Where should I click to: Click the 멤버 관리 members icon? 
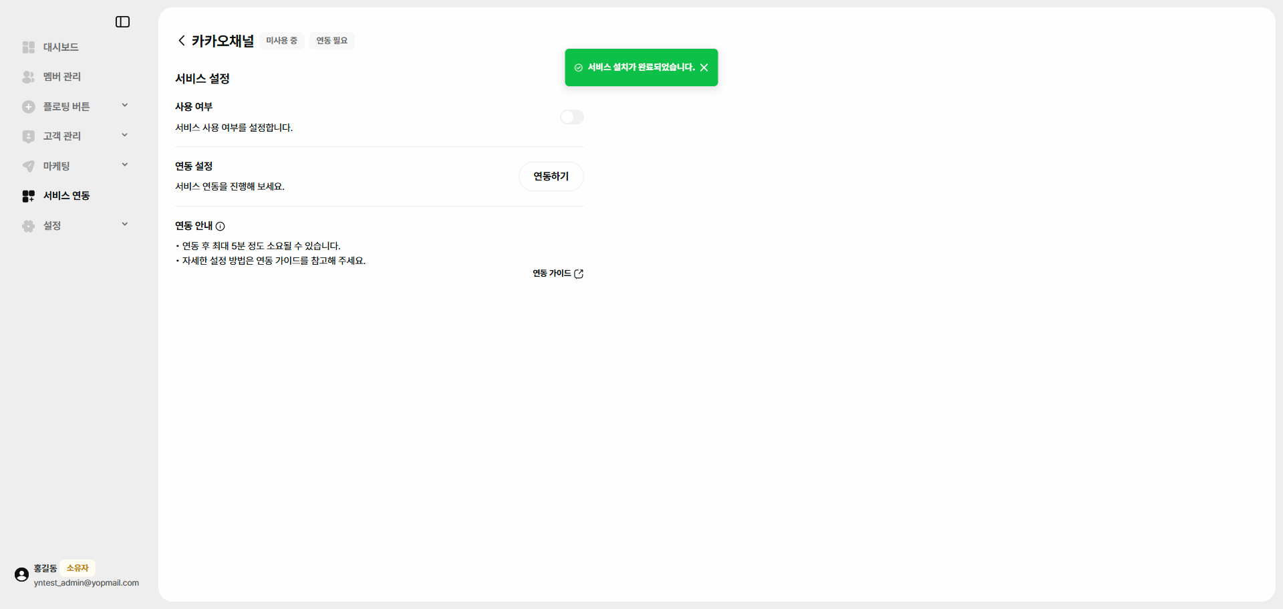[28, 77]
